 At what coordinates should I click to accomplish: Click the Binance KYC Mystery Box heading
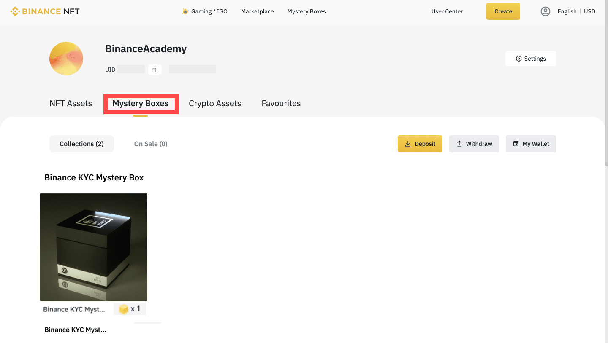94,177
